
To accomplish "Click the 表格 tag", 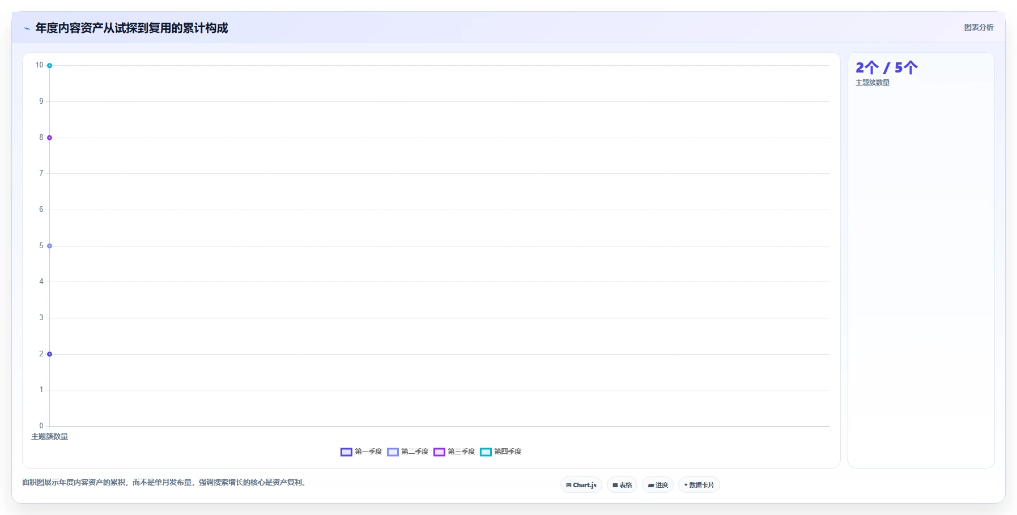I will (622, 485).
